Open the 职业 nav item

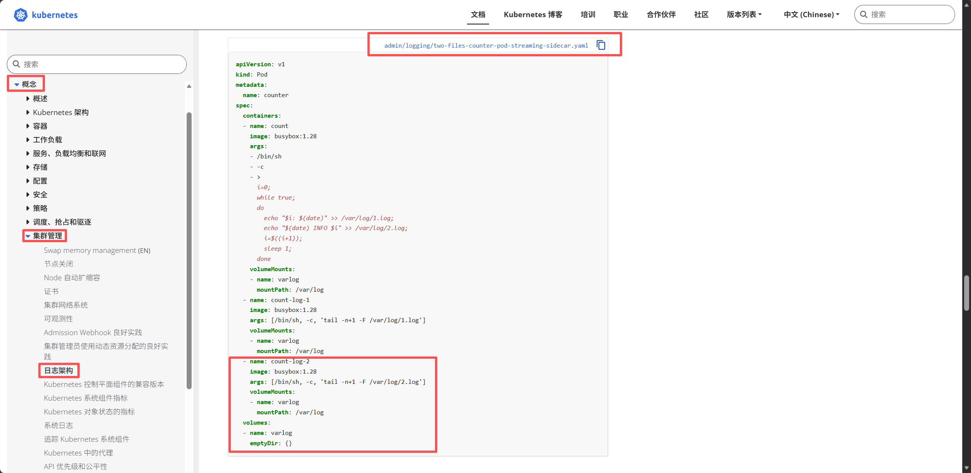point(621,14)
